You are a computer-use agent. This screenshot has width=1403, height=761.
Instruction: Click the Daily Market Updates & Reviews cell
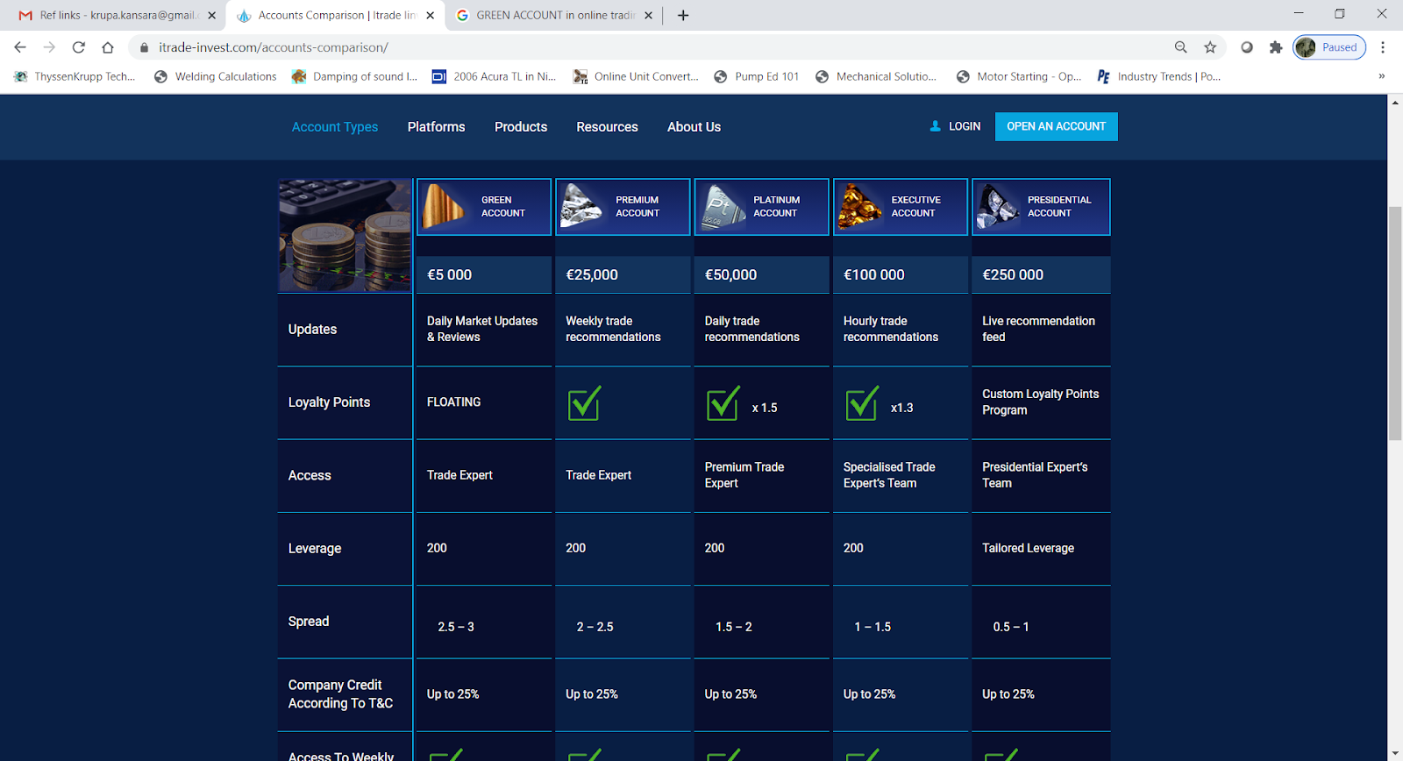pos(482,329)
